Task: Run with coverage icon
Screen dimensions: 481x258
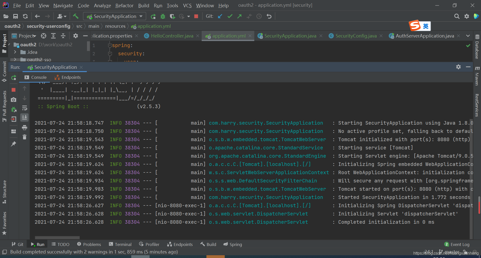Action: click(172, 17)
